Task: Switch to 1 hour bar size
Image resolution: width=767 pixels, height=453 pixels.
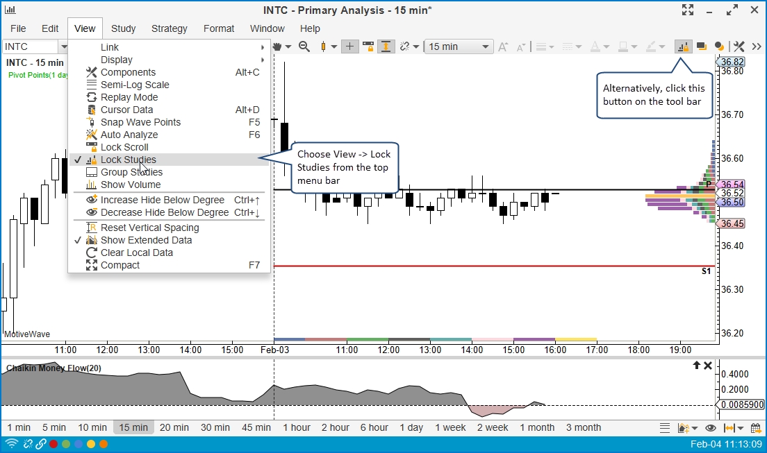Action: 297,427
